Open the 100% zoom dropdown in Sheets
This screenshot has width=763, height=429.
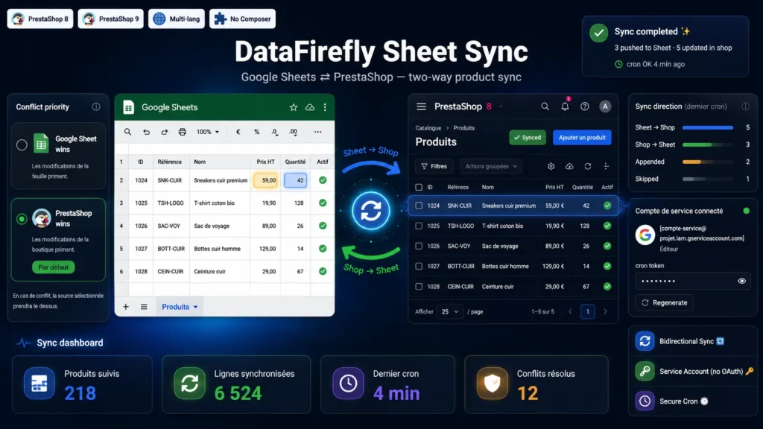point(208,132)
